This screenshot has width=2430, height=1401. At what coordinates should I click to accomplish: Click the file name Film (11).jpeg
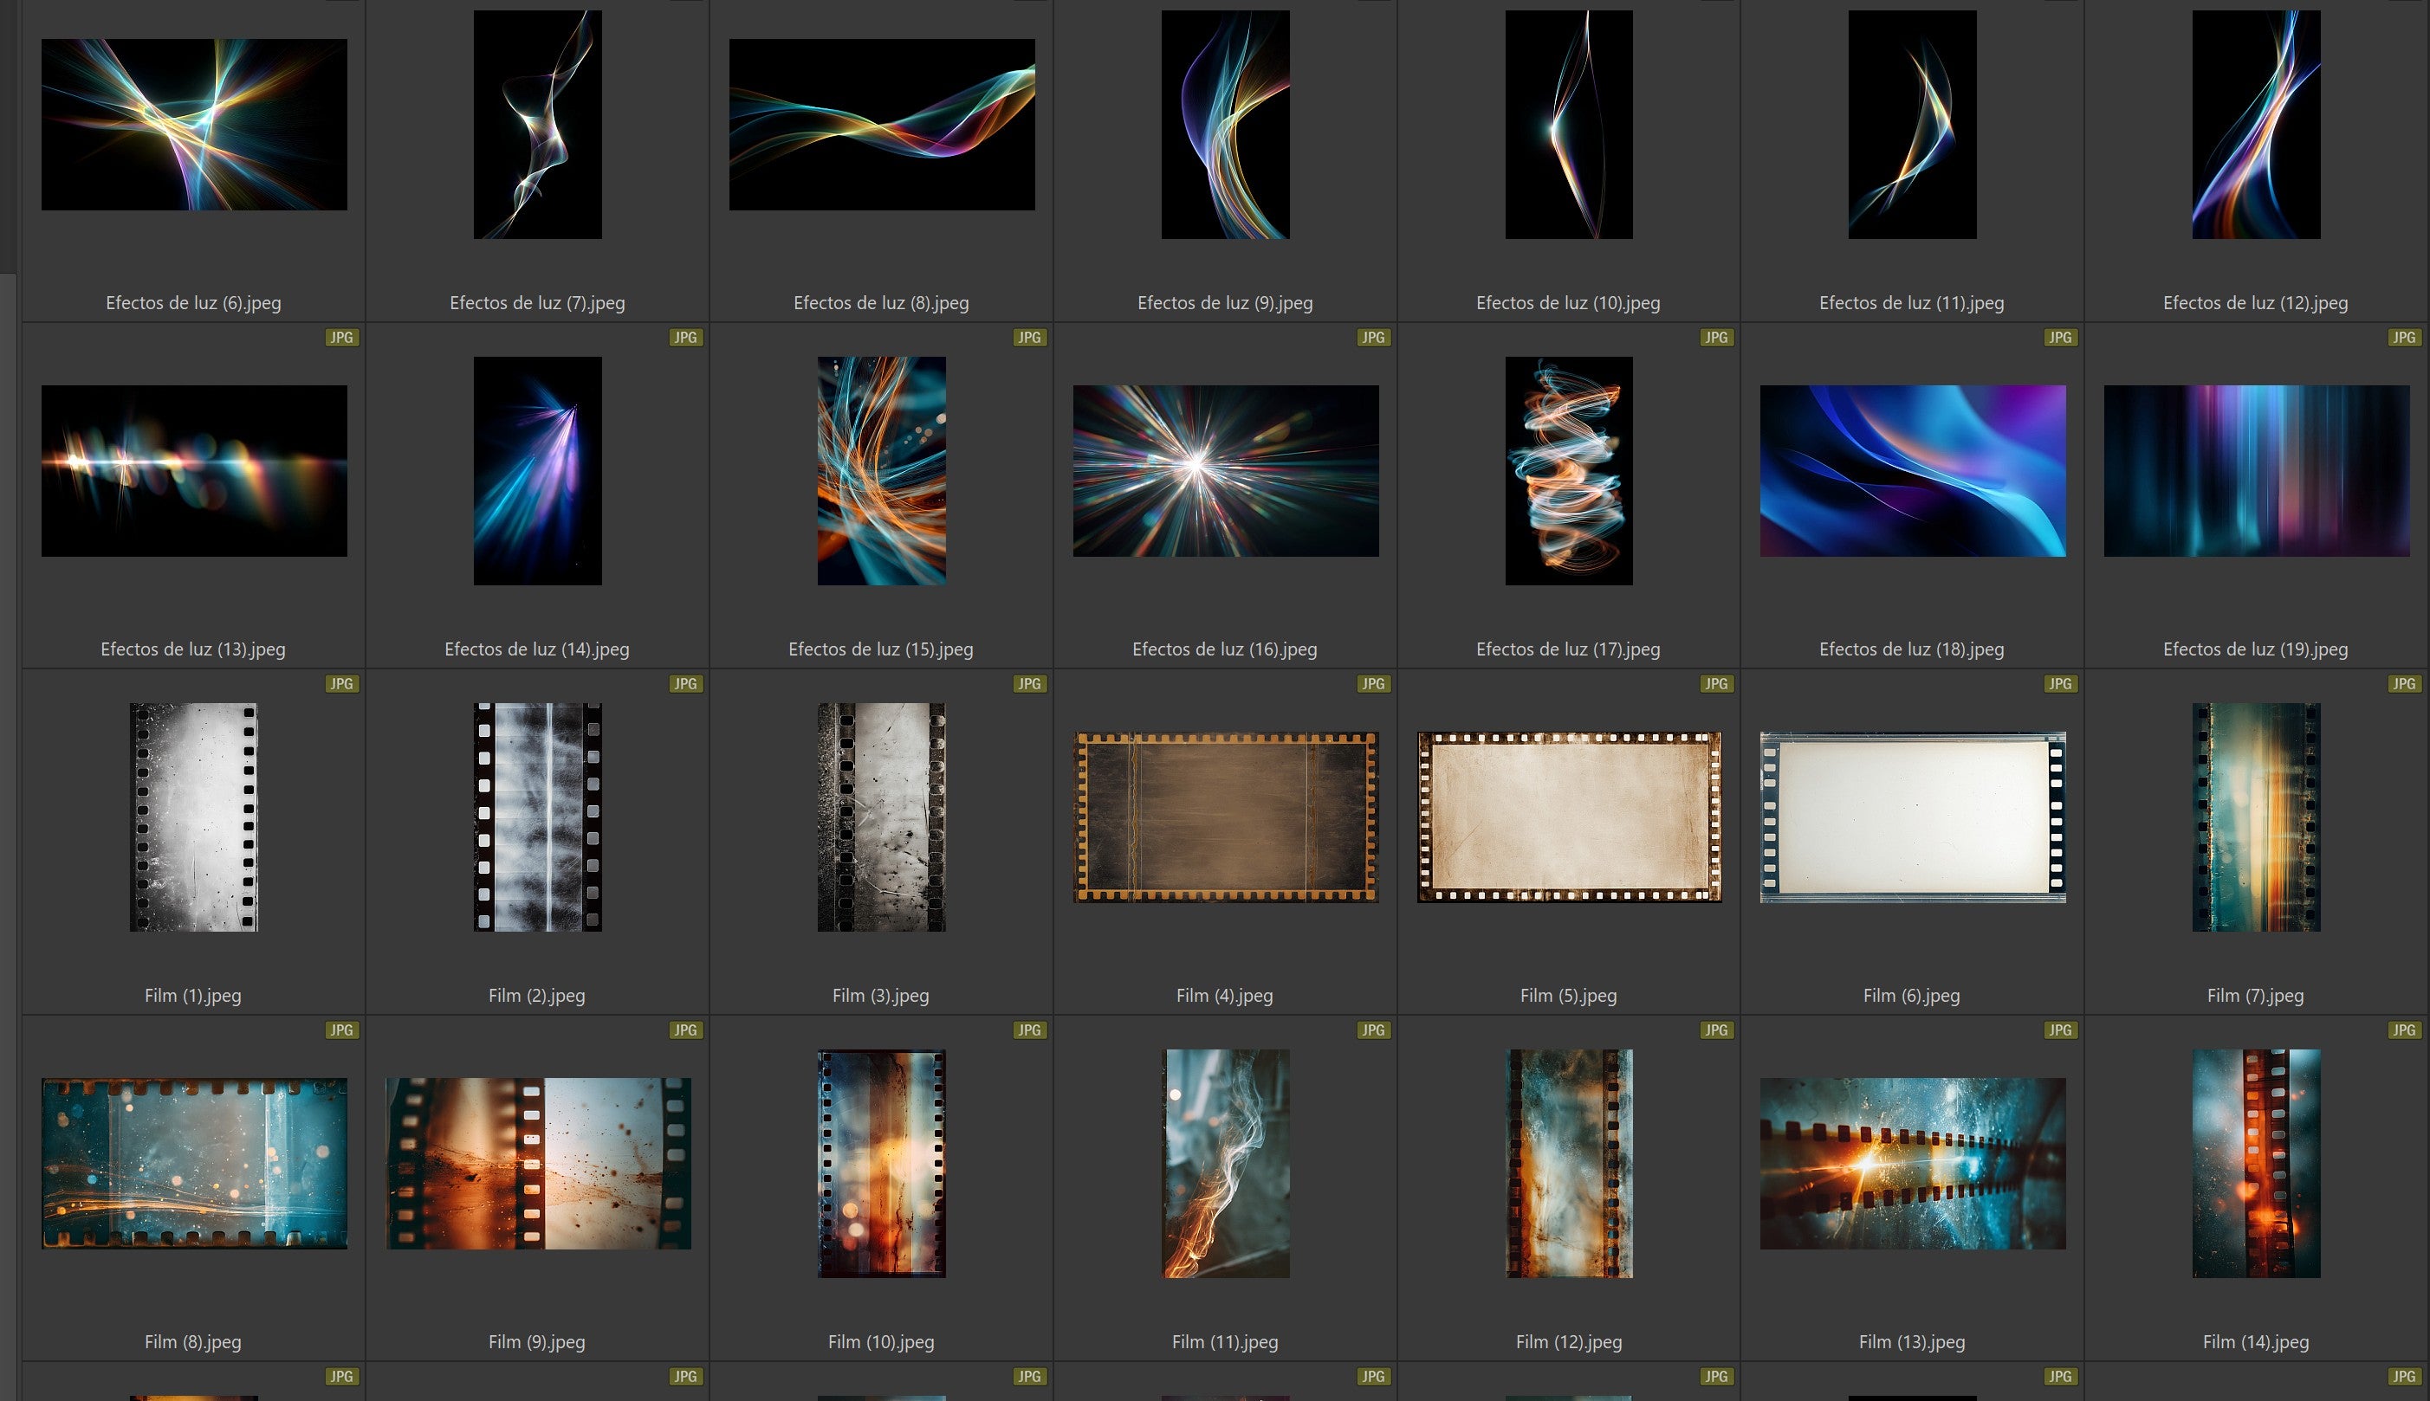point(1225,1342)
